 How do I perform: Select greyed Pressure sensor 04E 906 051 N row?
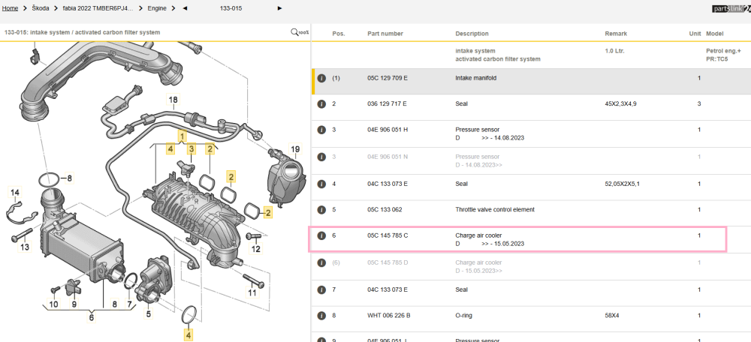coord(531,160)
